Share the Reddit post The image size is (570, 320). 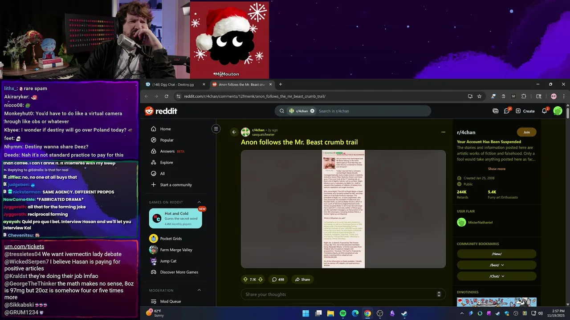click(302, 280)
